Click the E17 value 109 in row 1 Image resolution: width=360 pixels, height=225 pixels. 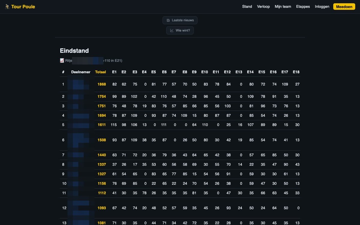click(x=285, y=84)
